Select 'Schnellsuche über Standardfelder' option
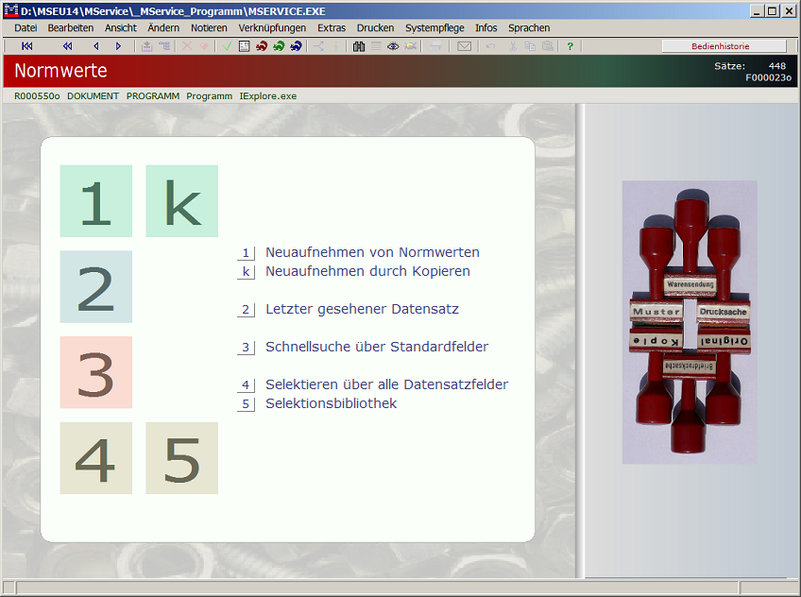 [x=377, y=347]
